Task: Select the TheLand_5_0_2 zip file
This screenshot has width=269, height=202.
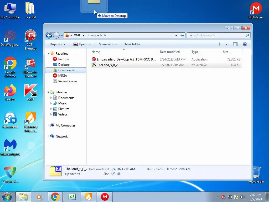Action: (166, 65)
